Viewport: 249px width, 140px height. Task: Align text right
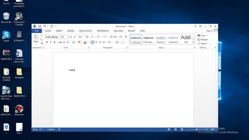100,42
